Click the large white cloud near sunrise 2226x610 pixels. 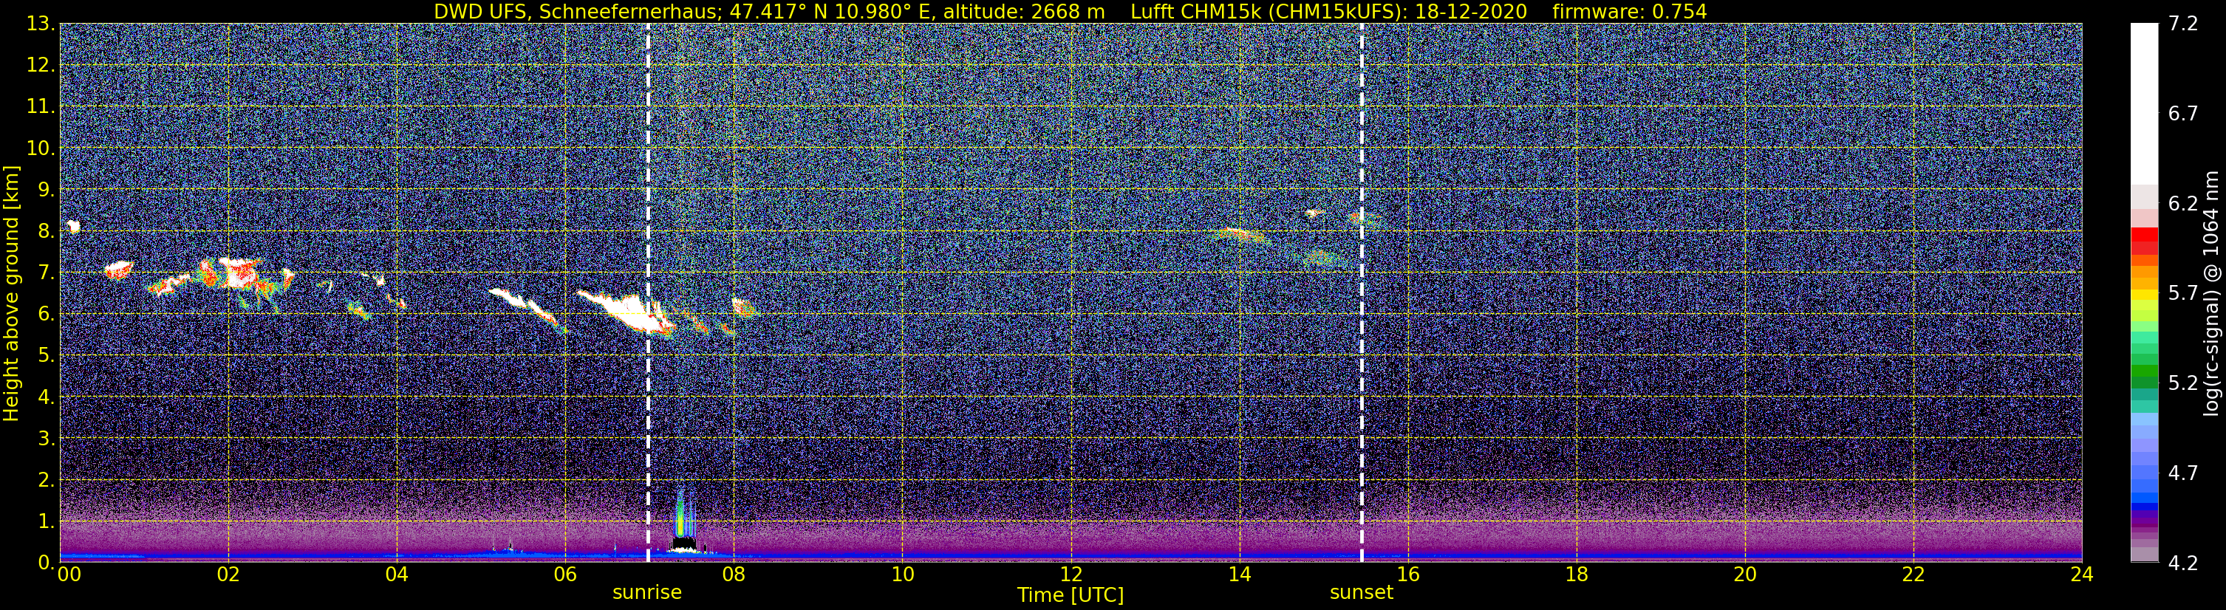tap(629, 313)
